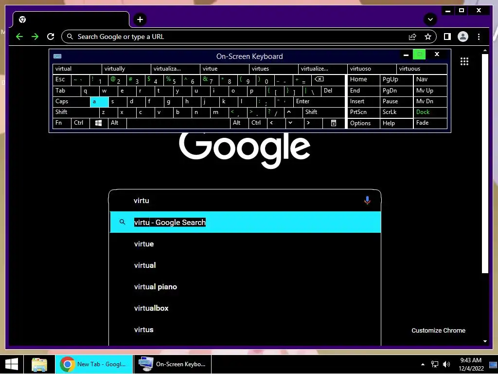Click the down arrow key on On-Screen Keyboard

point(294,123)
